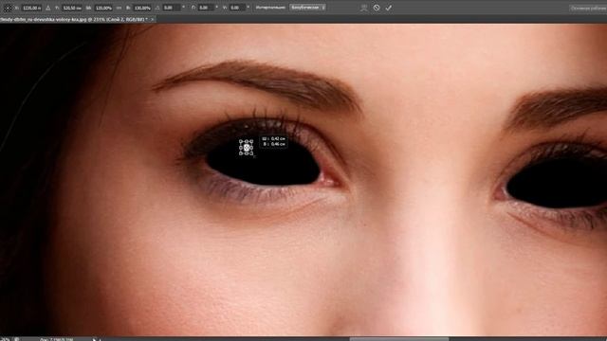Viewport: 607px width, 341px height.
Task: Commit the transform with the checkmark icon
Action: [x=388, y=8]
